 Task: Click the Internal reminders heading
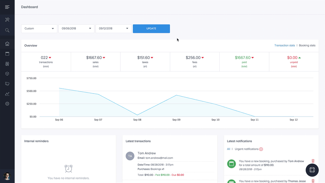tap(36, 141)
